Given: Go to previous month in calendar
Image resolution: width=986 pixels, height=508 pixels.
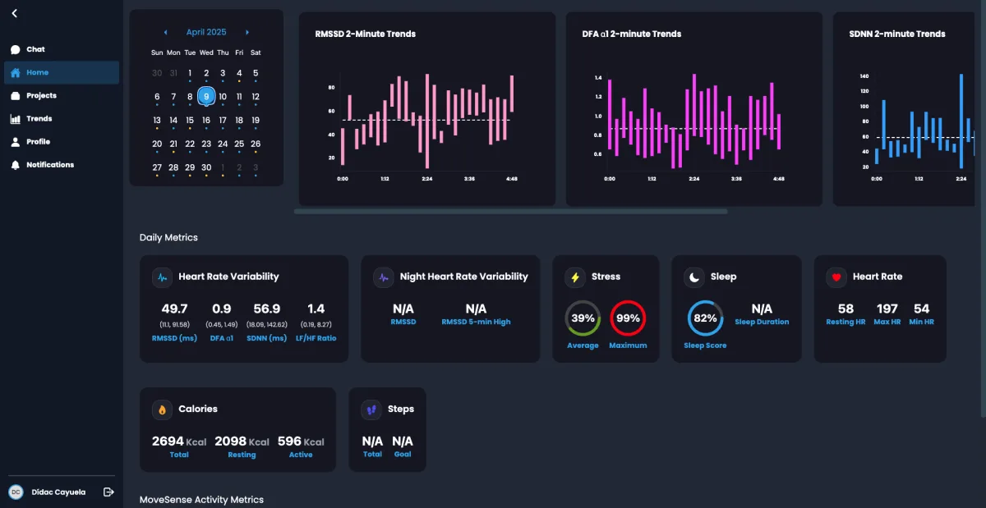Looking at the screenshot, I should (x=166, y=32).
